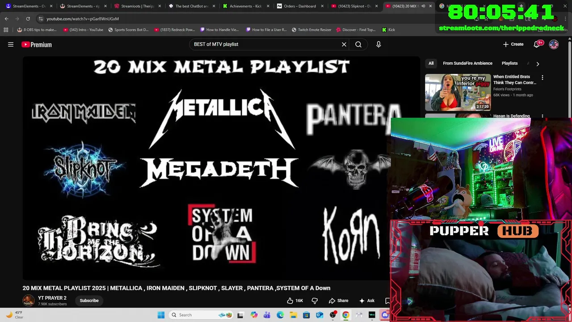Open the Kick bookmark
Screen dimensions: 572x322
pyautogui.click(x=388, y=30)
